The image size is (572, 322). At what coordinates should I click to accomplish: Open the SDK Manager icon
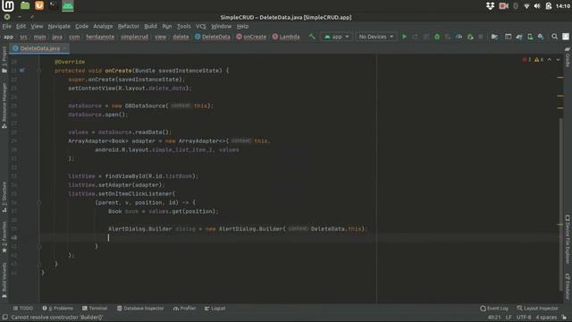541,37
